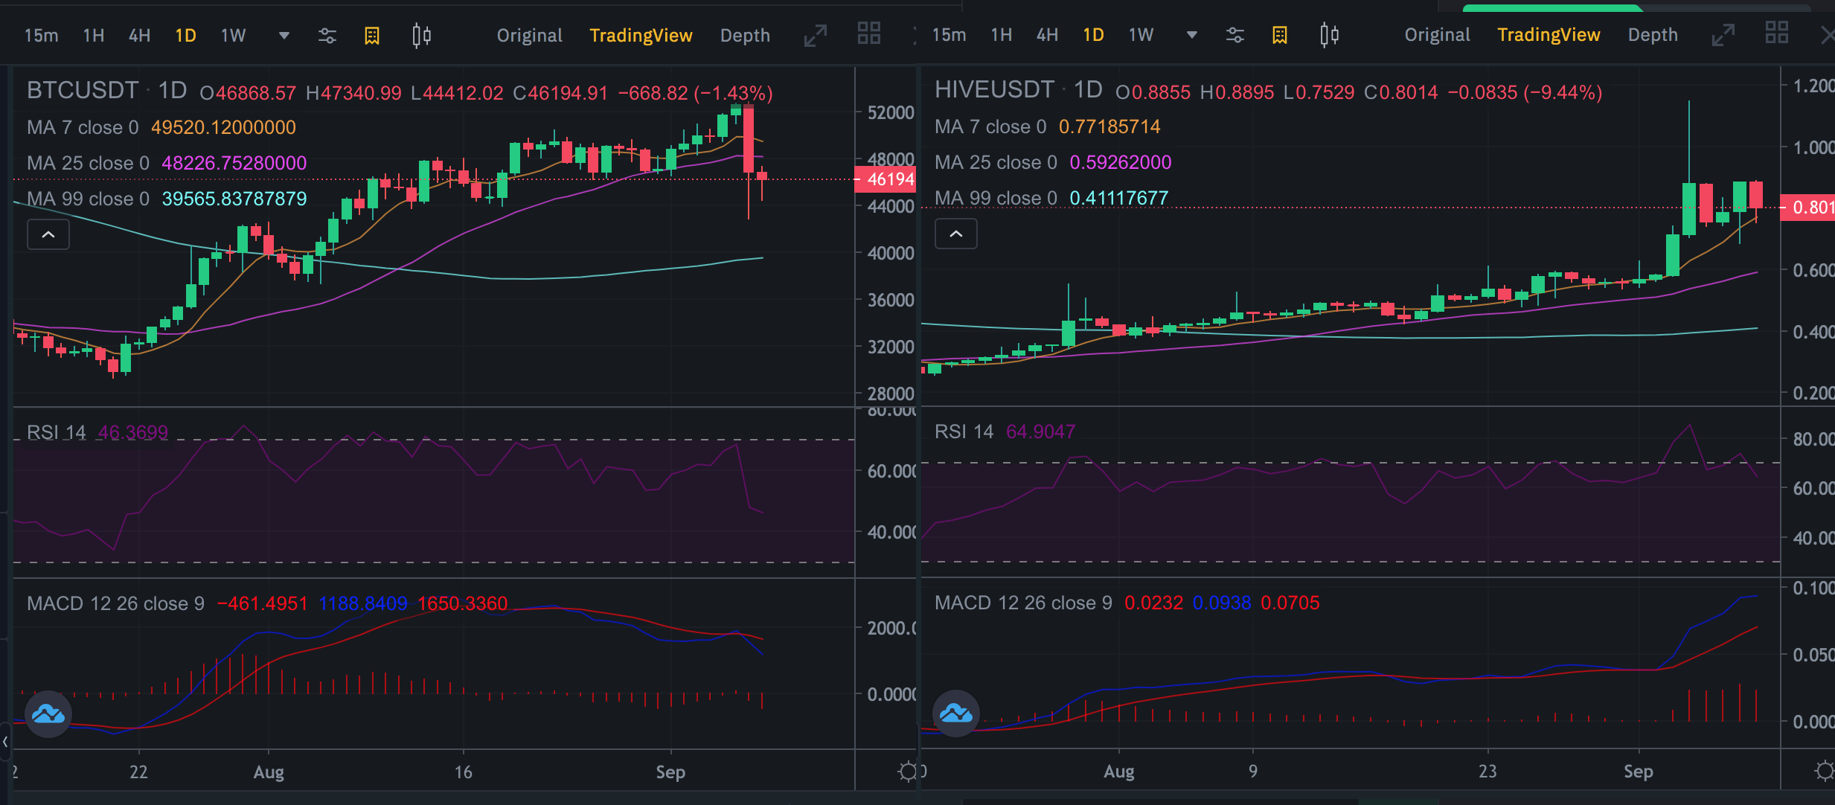This screenshot has height=805, width=1835.
Task: Collapse indicator legend on BTCUSDT chart
Action: (x=48, y=234)
